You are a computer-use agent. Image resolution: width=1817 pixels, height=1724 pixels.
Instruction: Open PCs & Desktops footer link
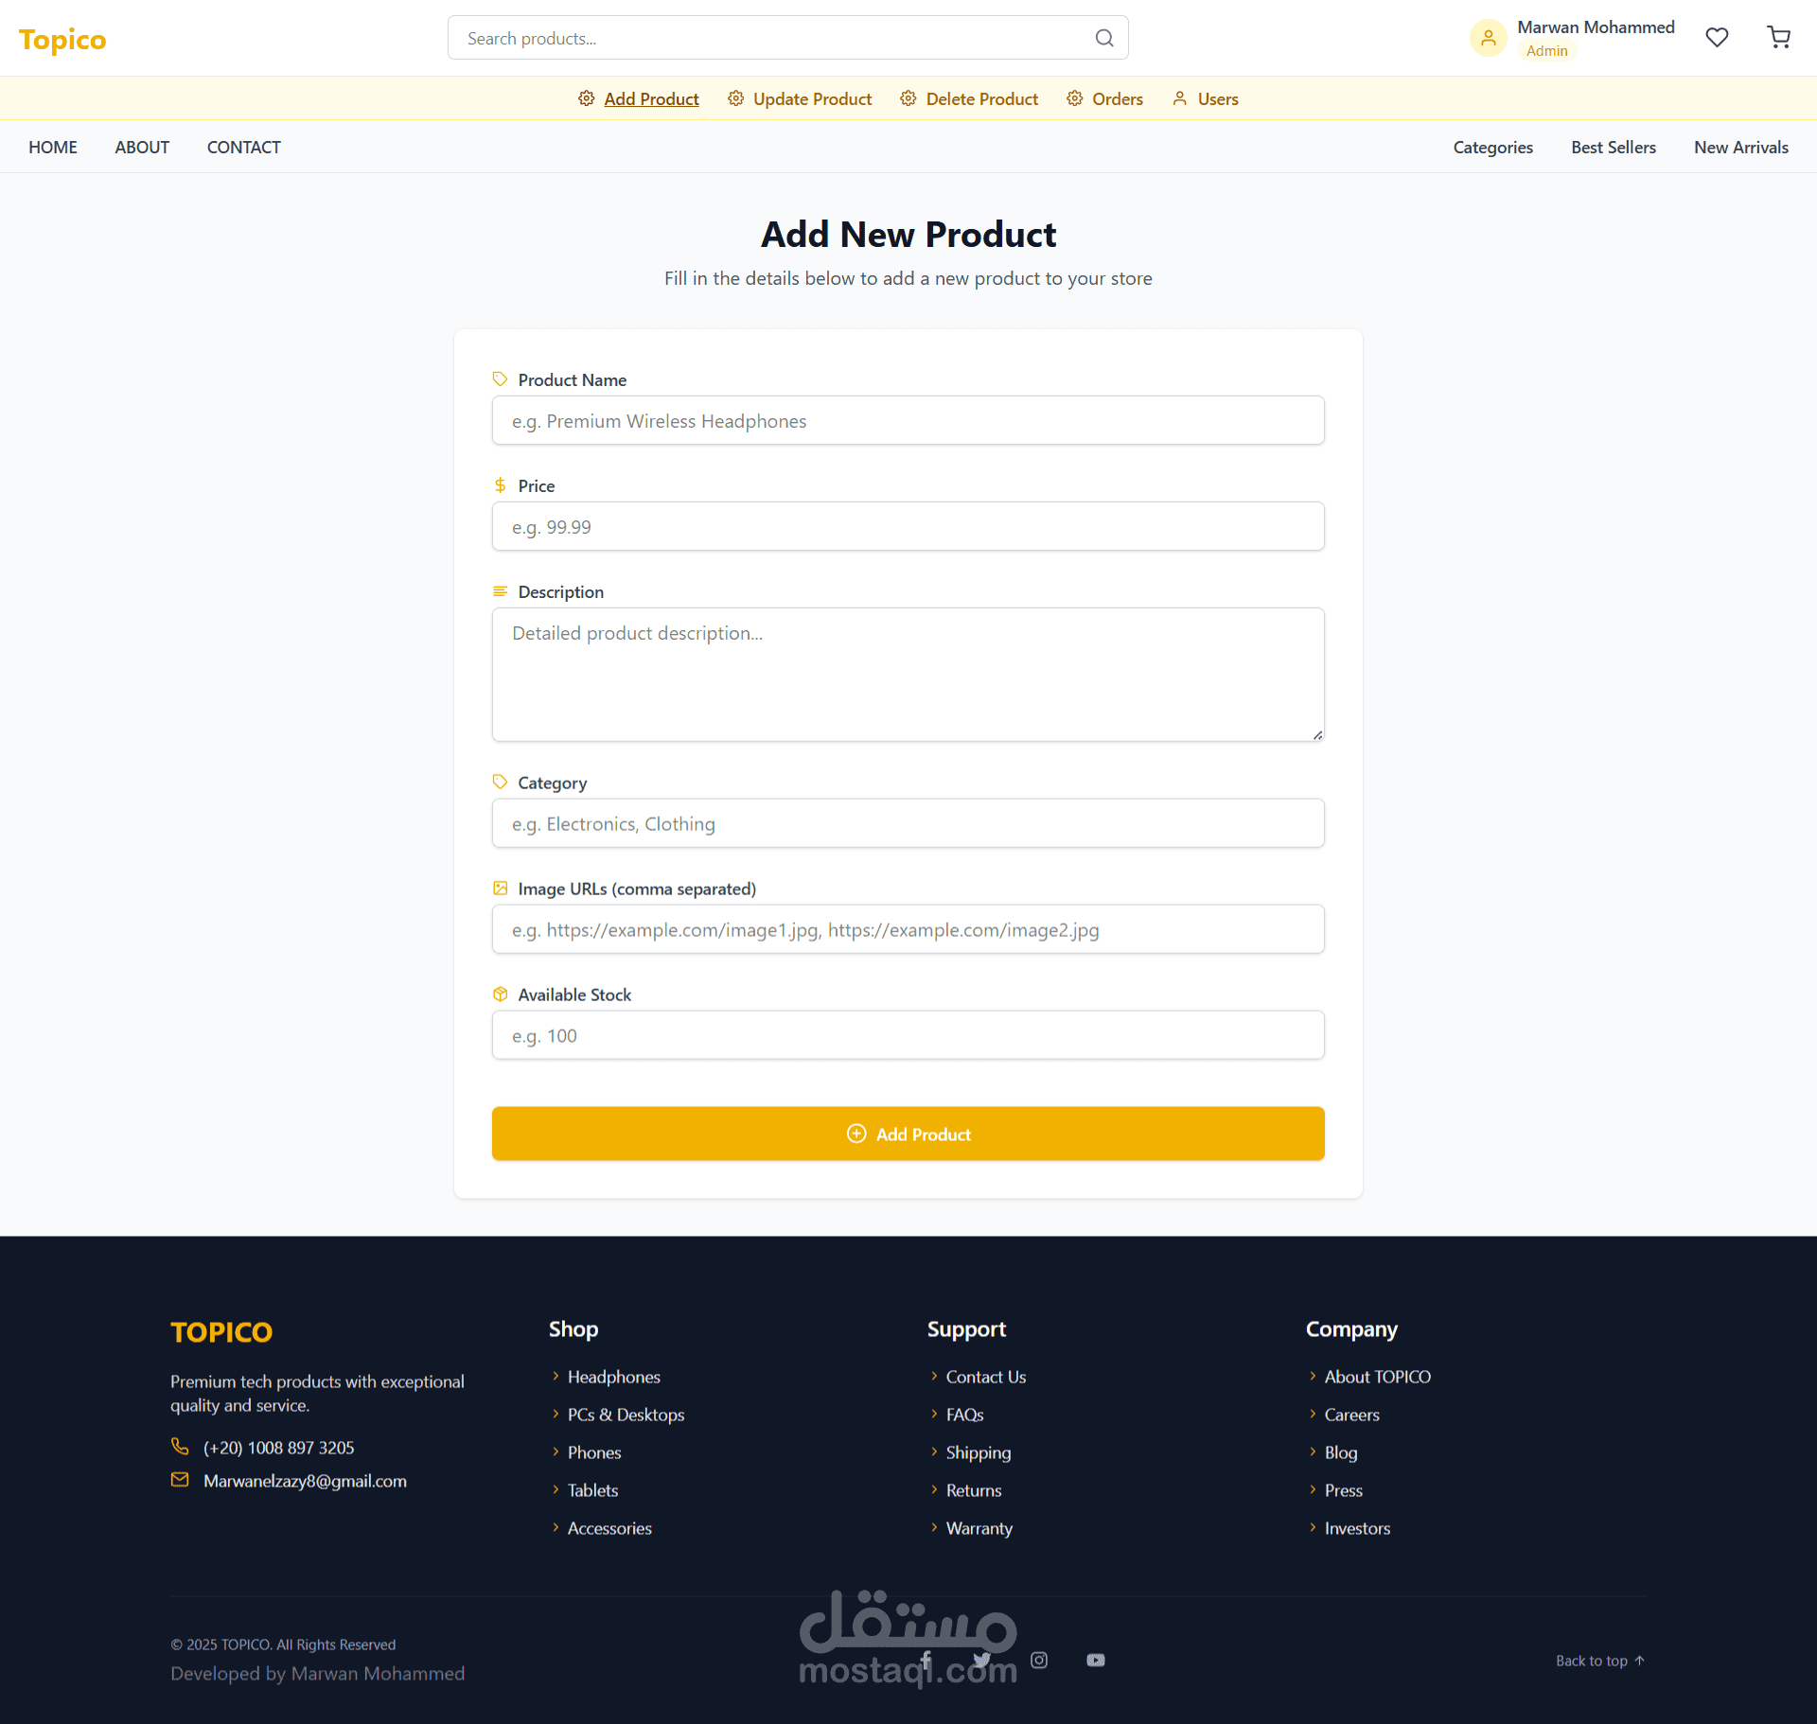(x=626, y=1415)
